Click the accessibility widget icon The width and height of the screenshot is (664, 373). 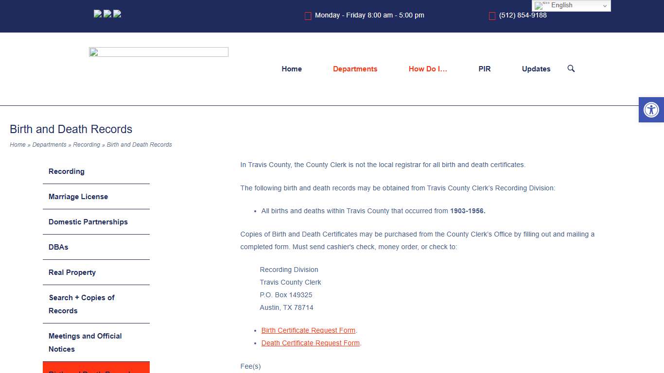click(x=651, y=110)
